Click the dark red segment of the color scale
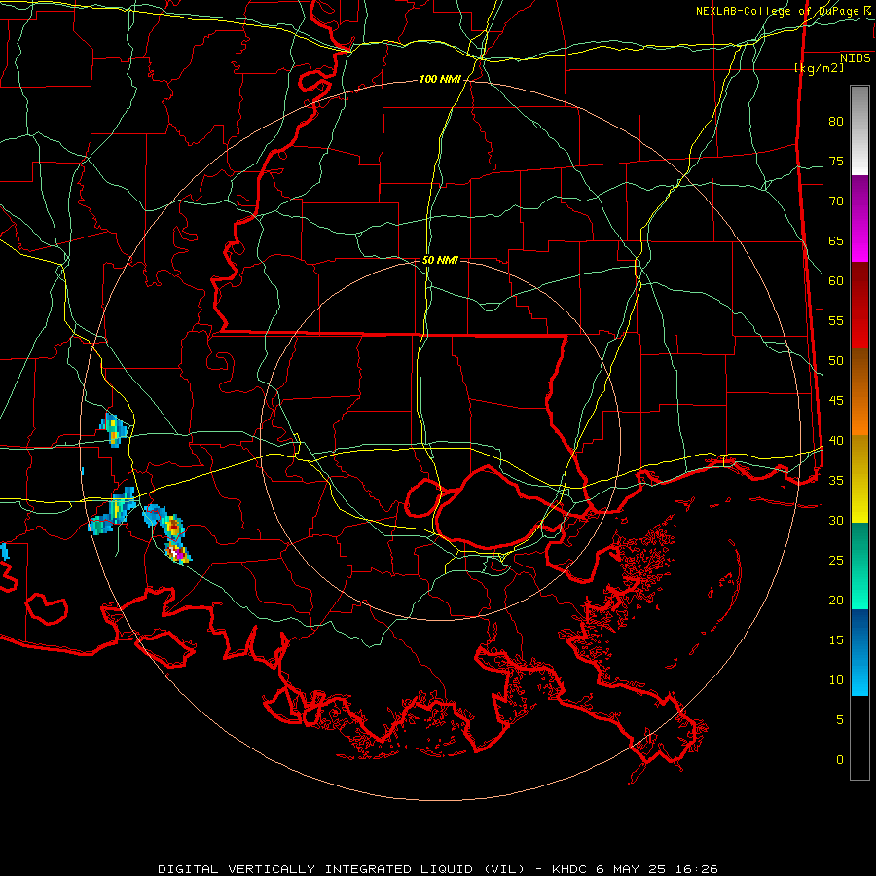The width and height of the screenshot is (876, 876). pyautogui.click(x=859, y=305)
